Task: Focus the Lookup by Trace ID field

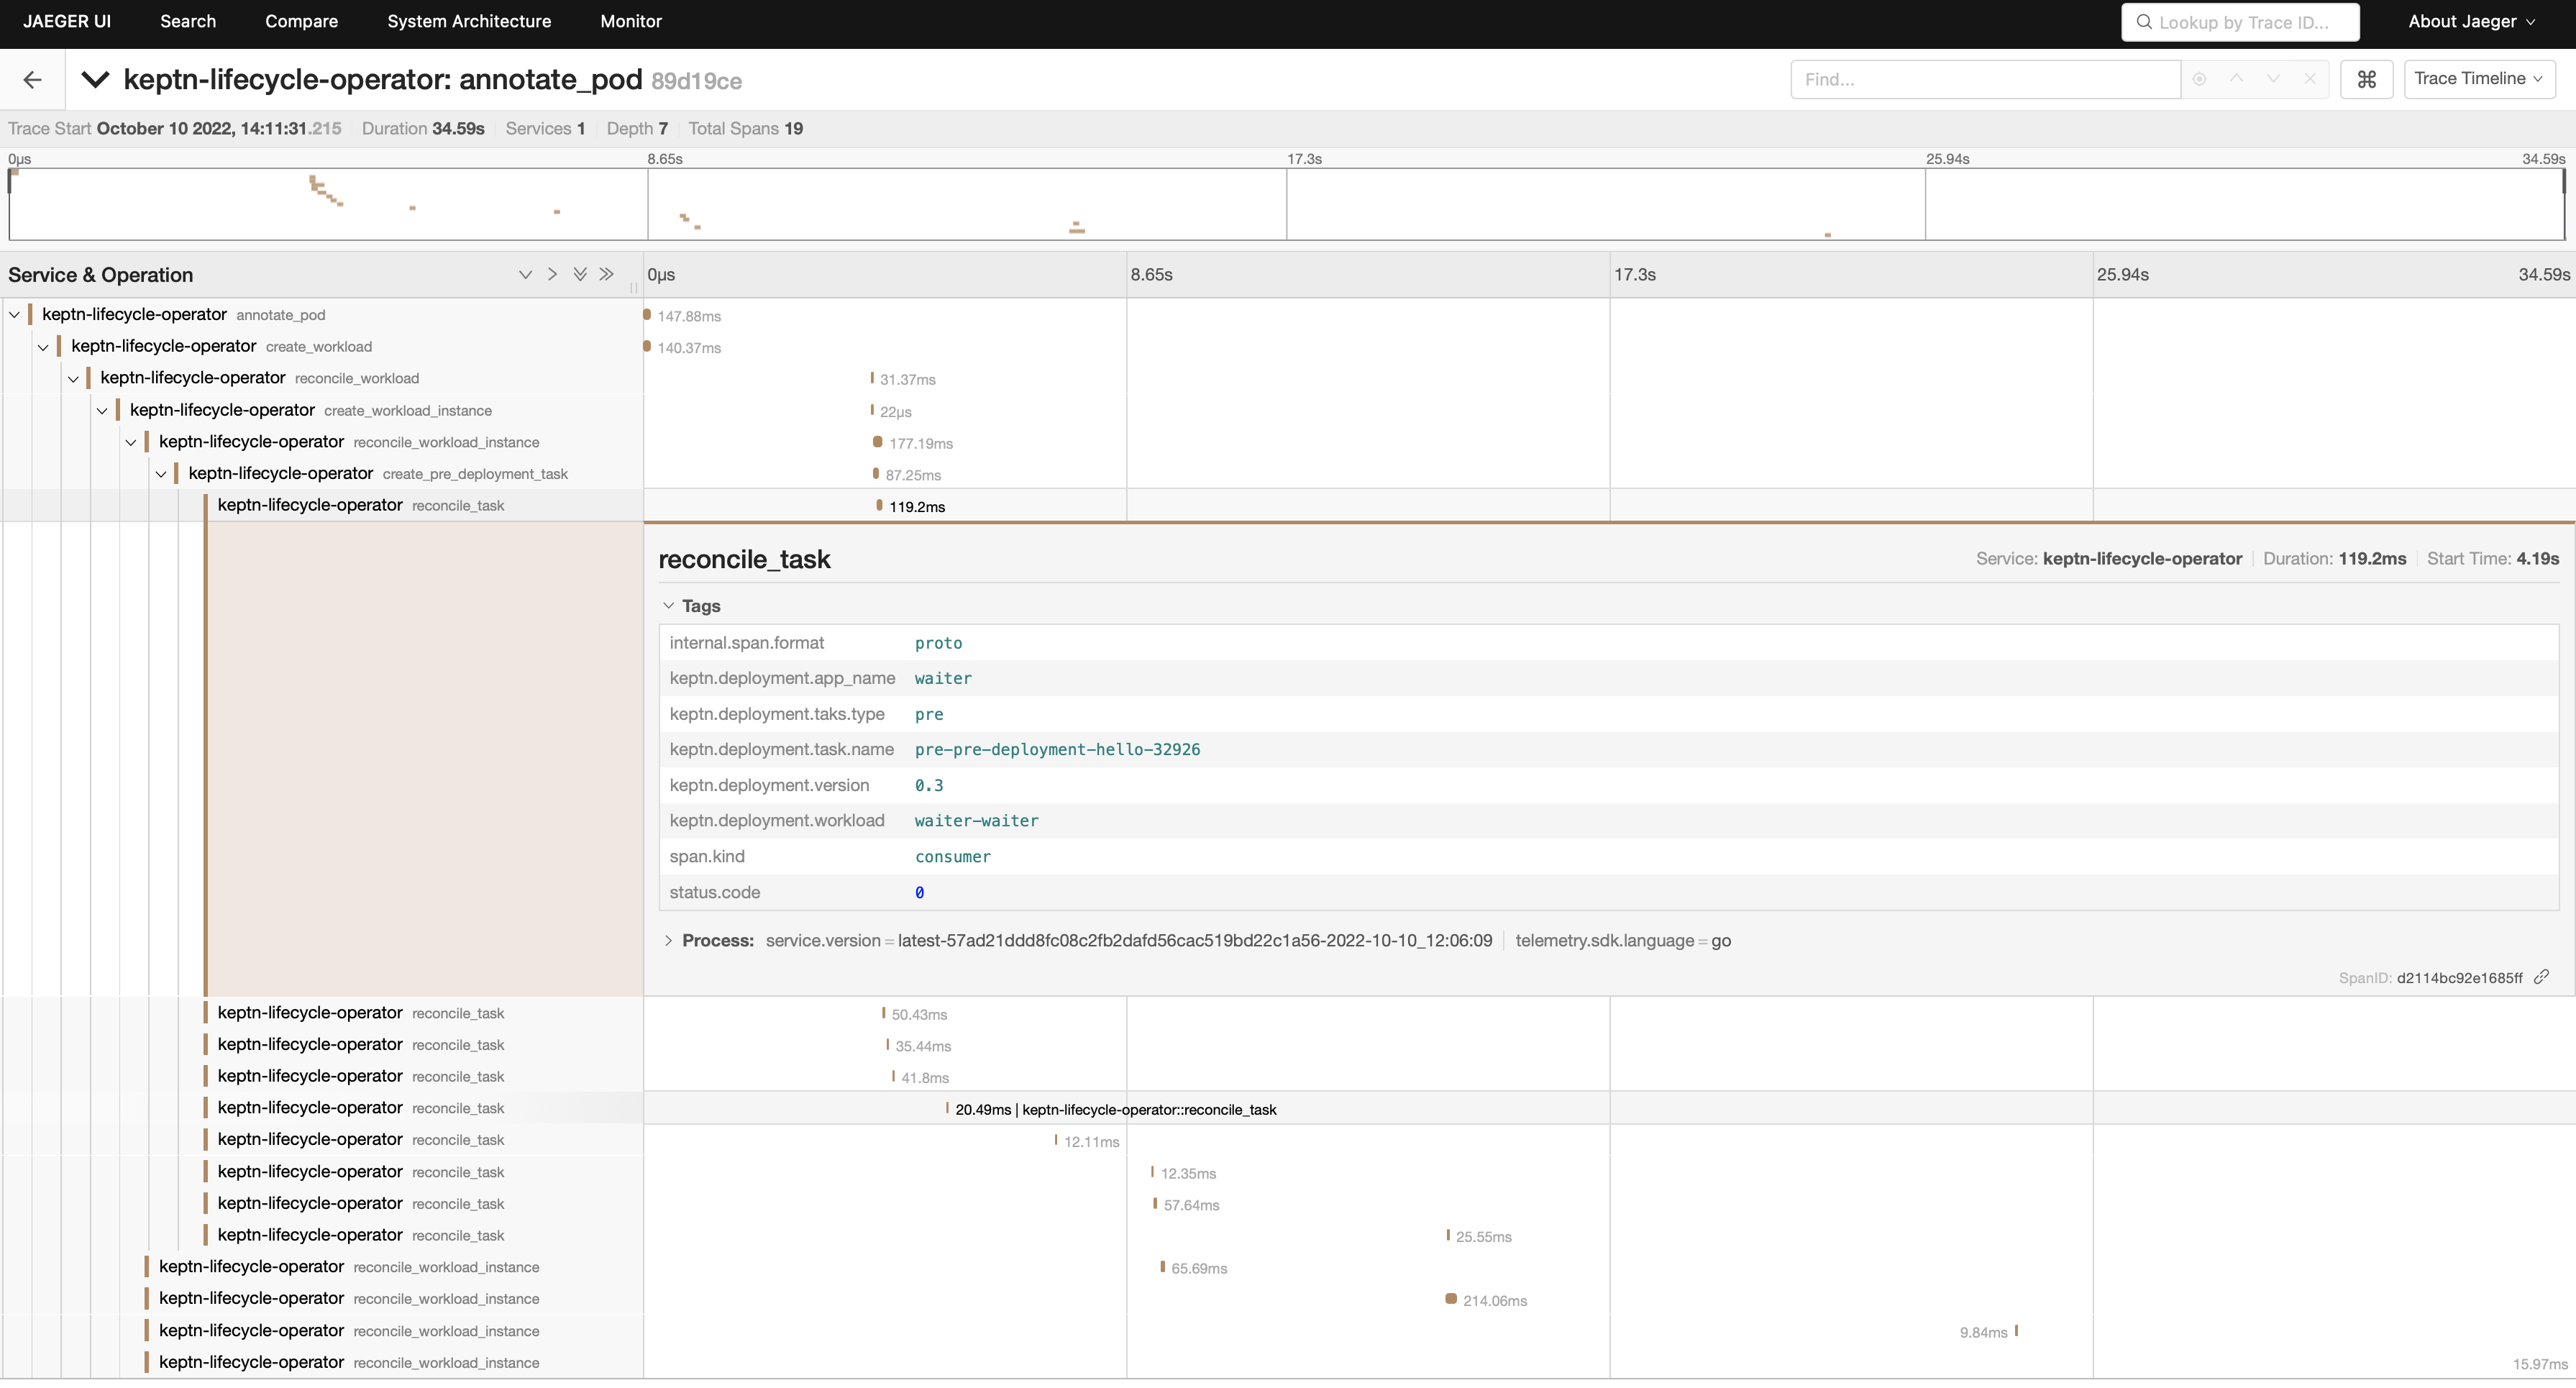Action: click(2240, 22)
